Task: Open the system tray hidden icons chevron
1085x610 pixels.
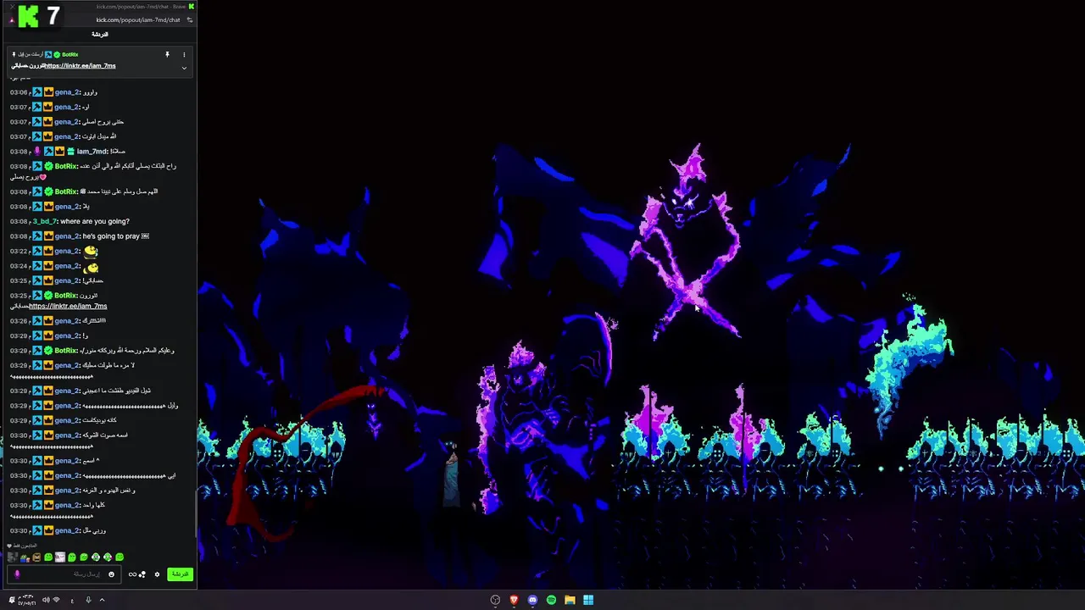Action: click(102, 600)
